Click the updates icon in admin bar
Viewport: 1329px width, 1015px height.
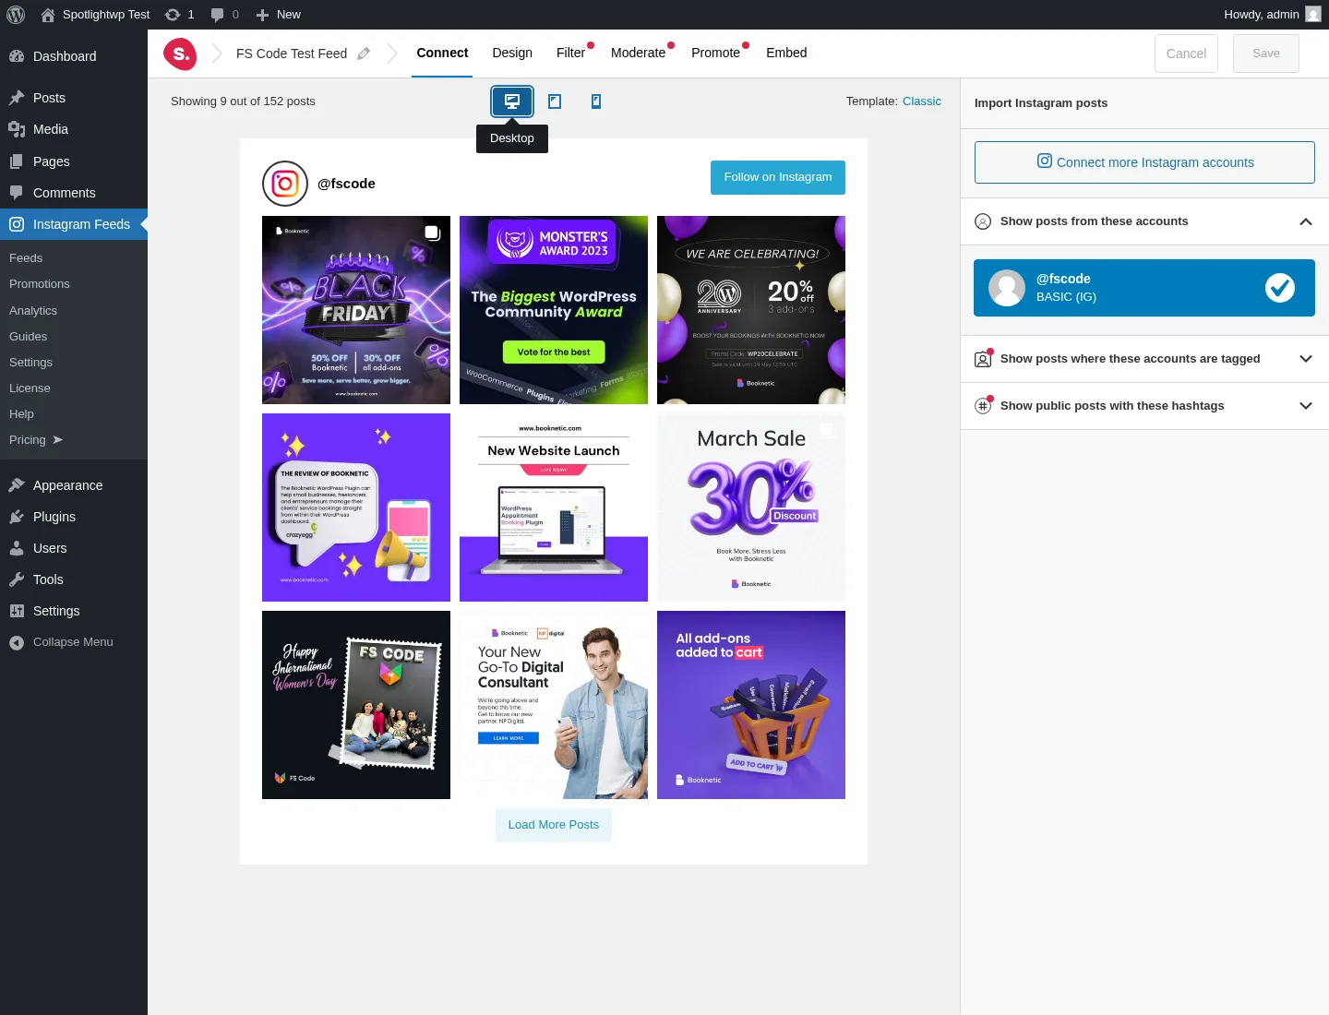172,15
